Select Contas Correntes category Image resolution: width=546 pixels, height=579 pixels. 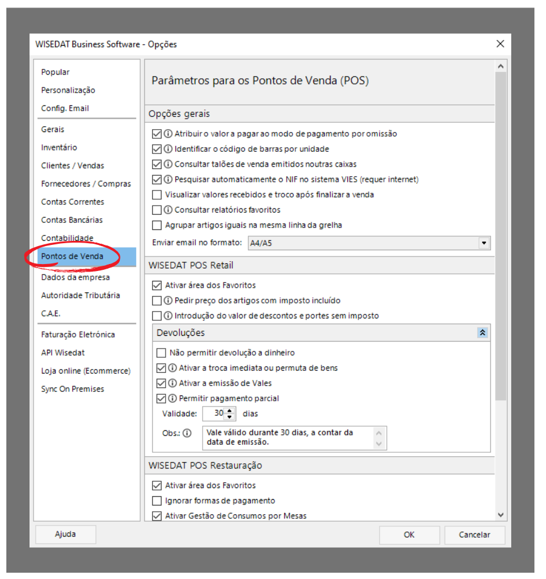73,201
